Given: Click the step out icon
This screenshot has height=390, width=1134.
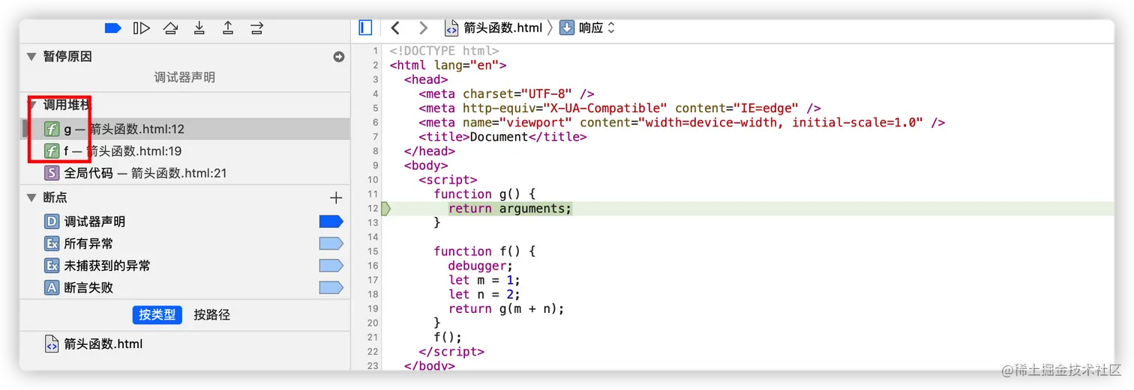Looking at the screenshot, I should pyautogui.click(x=228, y=28).
